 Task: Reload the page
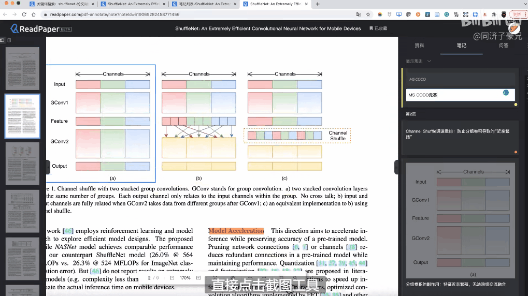24,14
